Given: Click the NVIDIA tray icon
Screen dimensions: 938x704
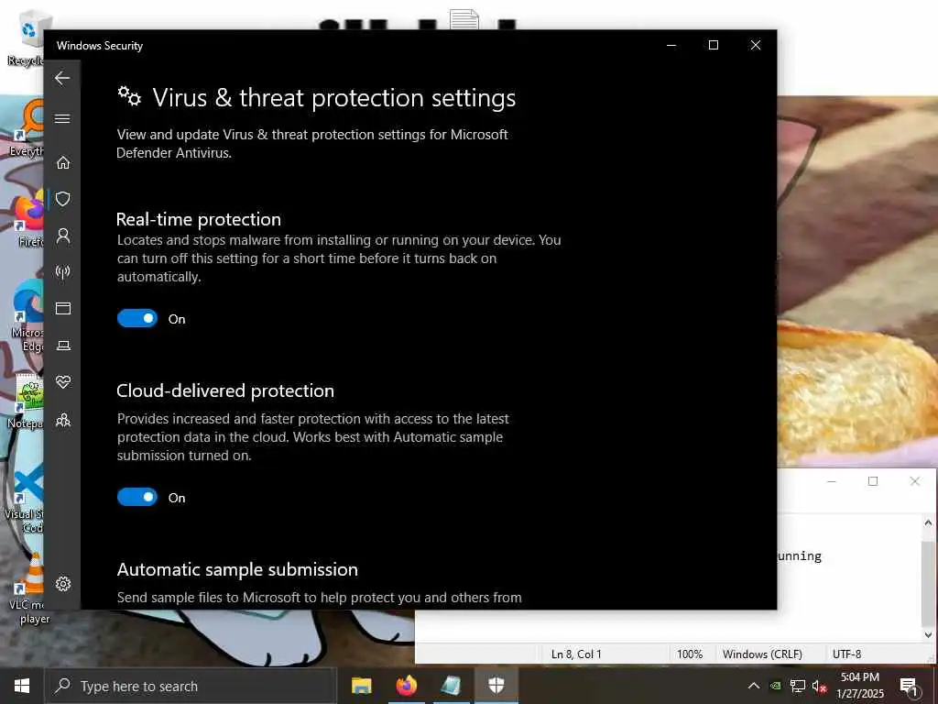Looking at the screenshot, I should coord(775,686).
